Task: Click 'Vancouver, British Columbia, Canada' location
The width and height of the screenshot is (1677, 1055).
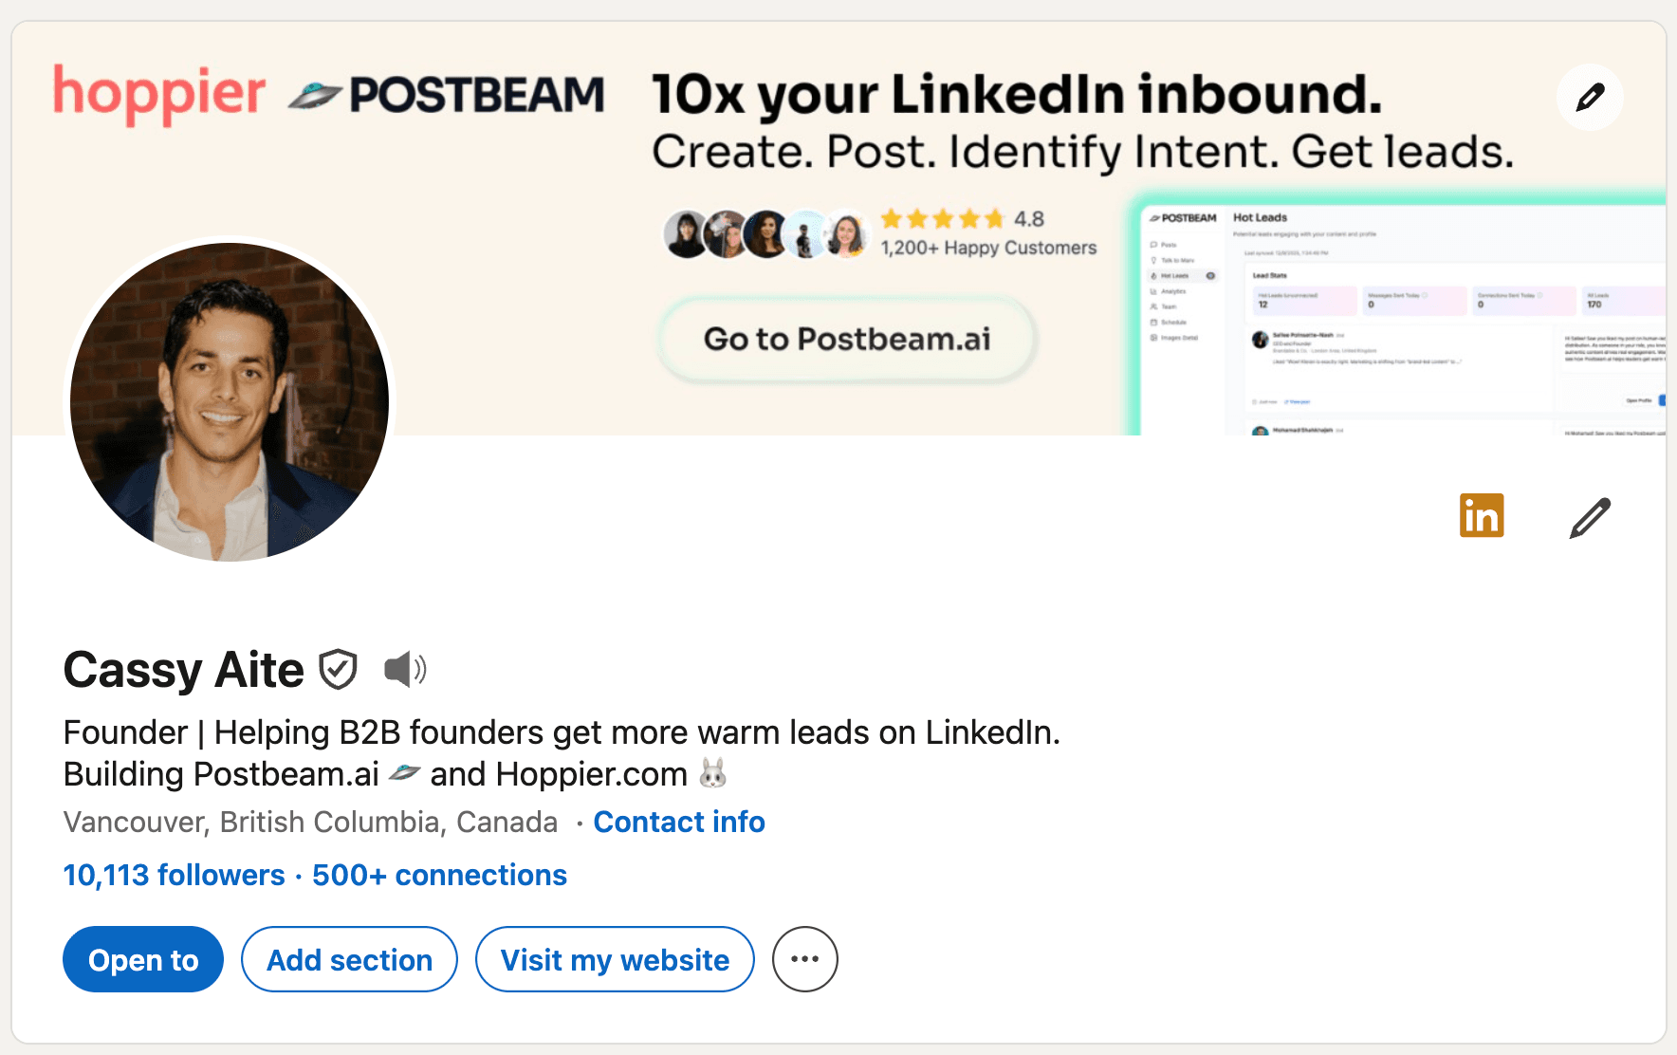Action: point(310,822)
